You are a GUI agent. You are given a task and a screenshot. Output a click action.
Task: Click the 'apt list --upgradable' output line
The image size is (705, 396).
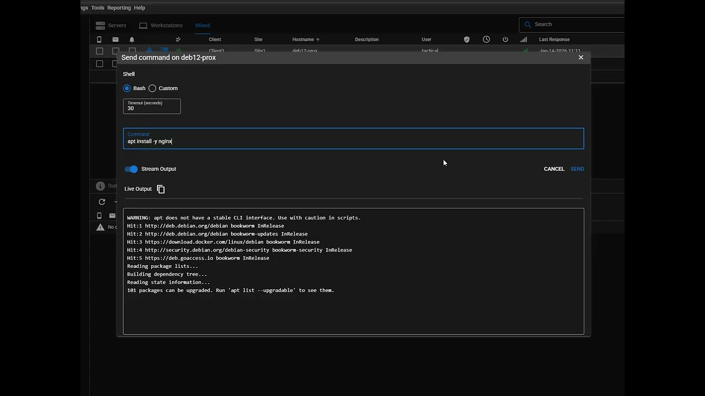231,290
